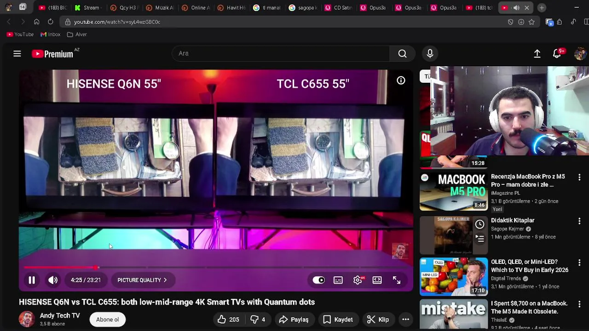Expand the Alver bookmarks folder

point(77,34)
